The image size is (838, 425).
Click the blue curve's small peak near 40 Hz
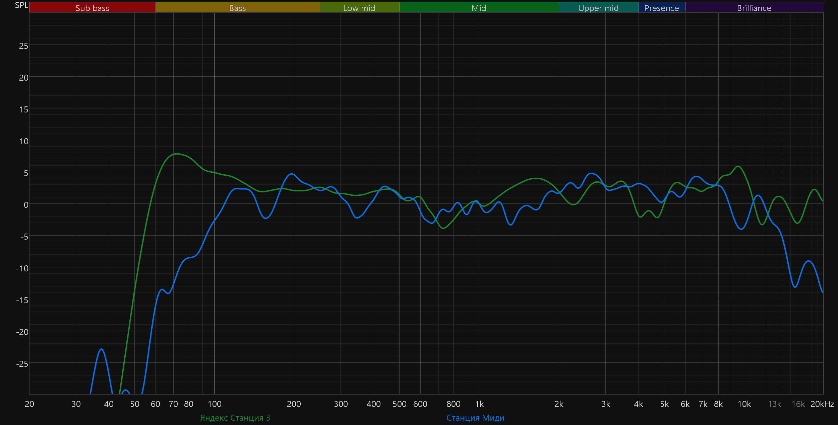[x=102, y=349]
